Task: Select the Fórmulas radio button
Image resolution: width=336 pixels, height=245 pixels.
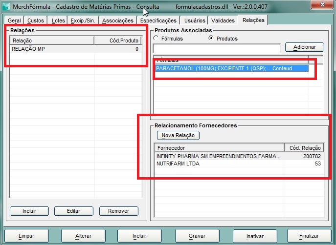Action: pos(157,39)
